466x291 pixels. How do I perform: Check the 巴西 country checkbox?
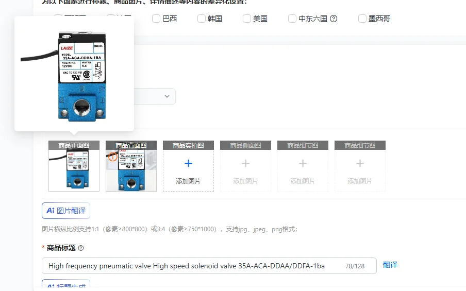156,19
